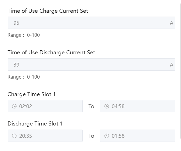Click the Time of Use Discharge Current Set label
Image resolution: width=181 pixels, height=151 pixels.
(x=51, y=53)
